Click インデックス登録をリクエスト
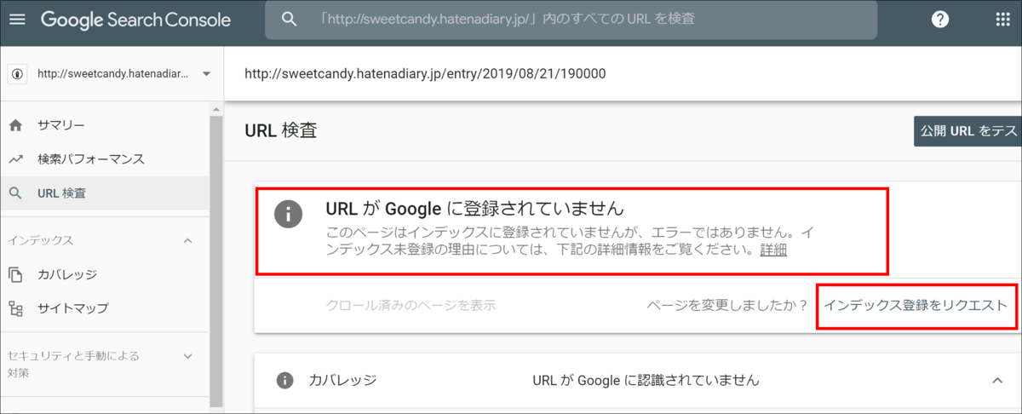1022x414 pixels. [x=916, y=305]
